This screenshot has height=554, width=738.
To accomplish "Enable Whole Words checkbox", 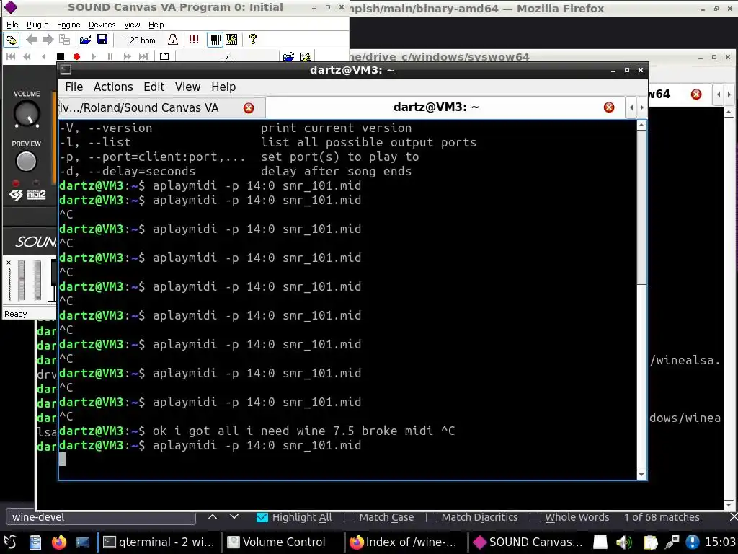I will (x=535, y=517).
